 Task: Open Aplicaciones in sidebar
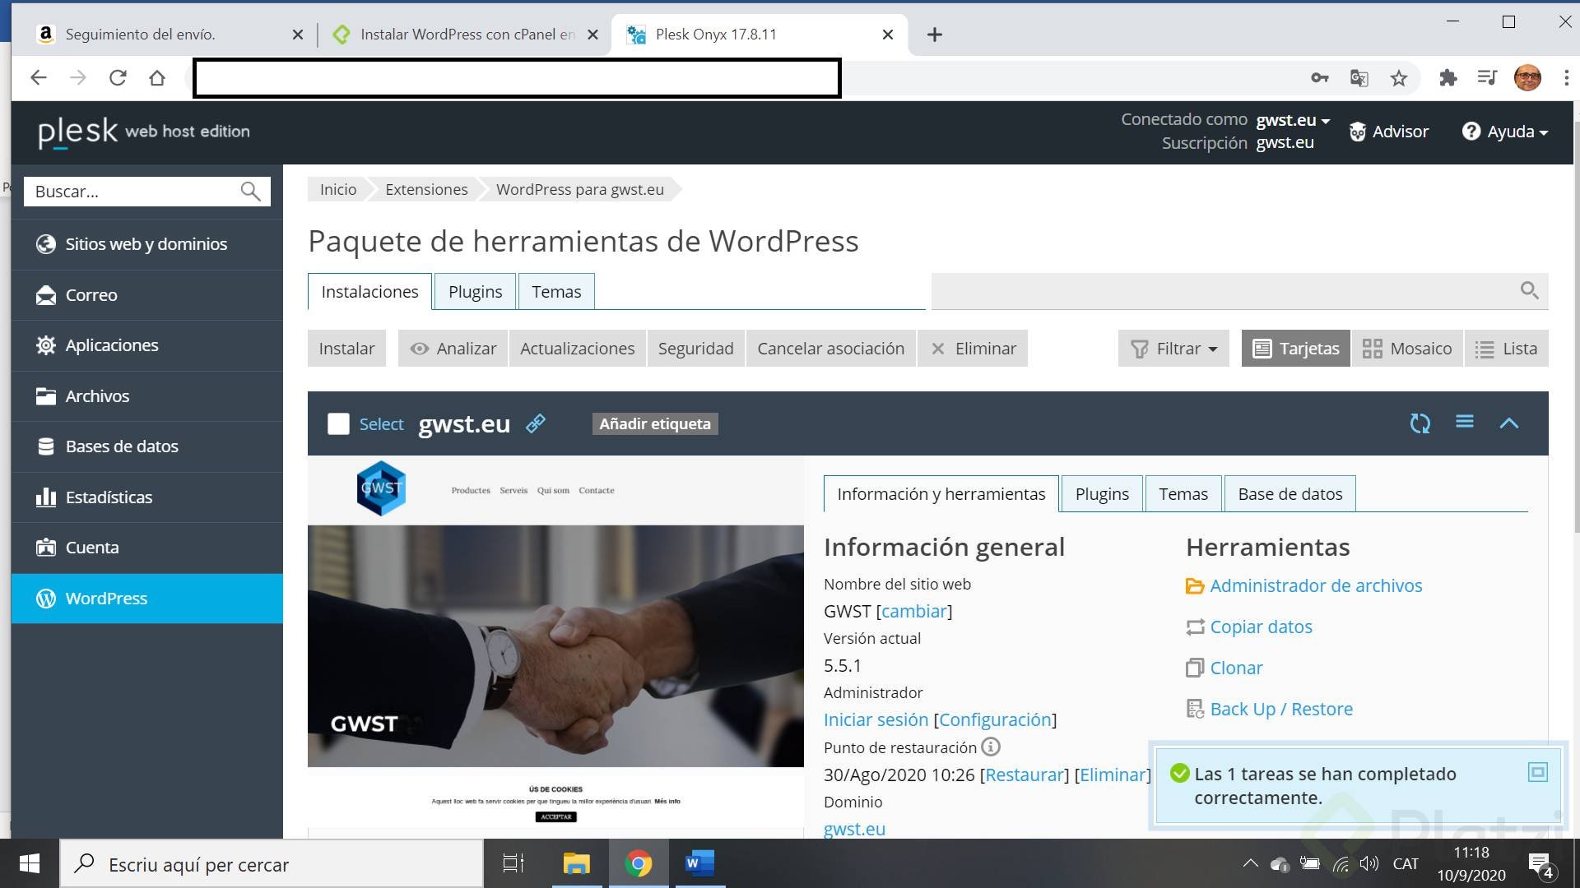tap(147, 345)
